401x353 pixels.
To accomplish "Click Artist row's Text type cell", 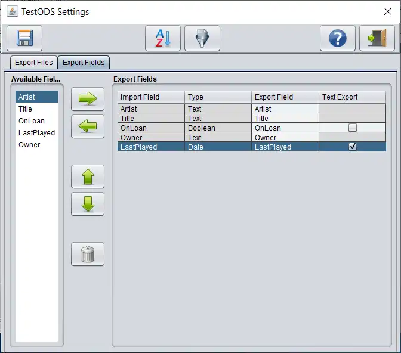I will [218, 109].
